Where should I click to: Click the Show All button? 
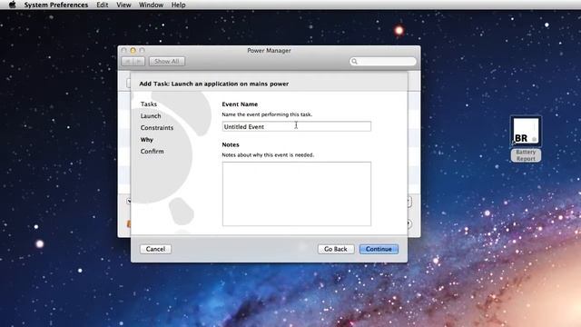point(167,61)
